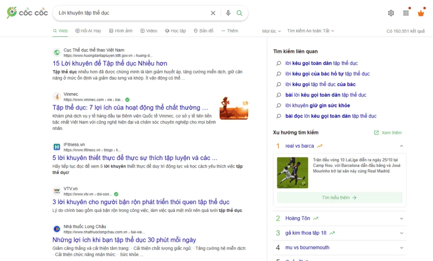Search lời kêu gọi tập thể dục của bác
The width and height of the screenshot is (433, 261).
321,84
